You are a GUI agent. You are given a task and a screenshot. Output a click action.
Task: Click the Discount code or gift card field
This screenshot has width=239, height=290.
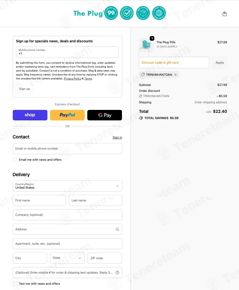174,63
